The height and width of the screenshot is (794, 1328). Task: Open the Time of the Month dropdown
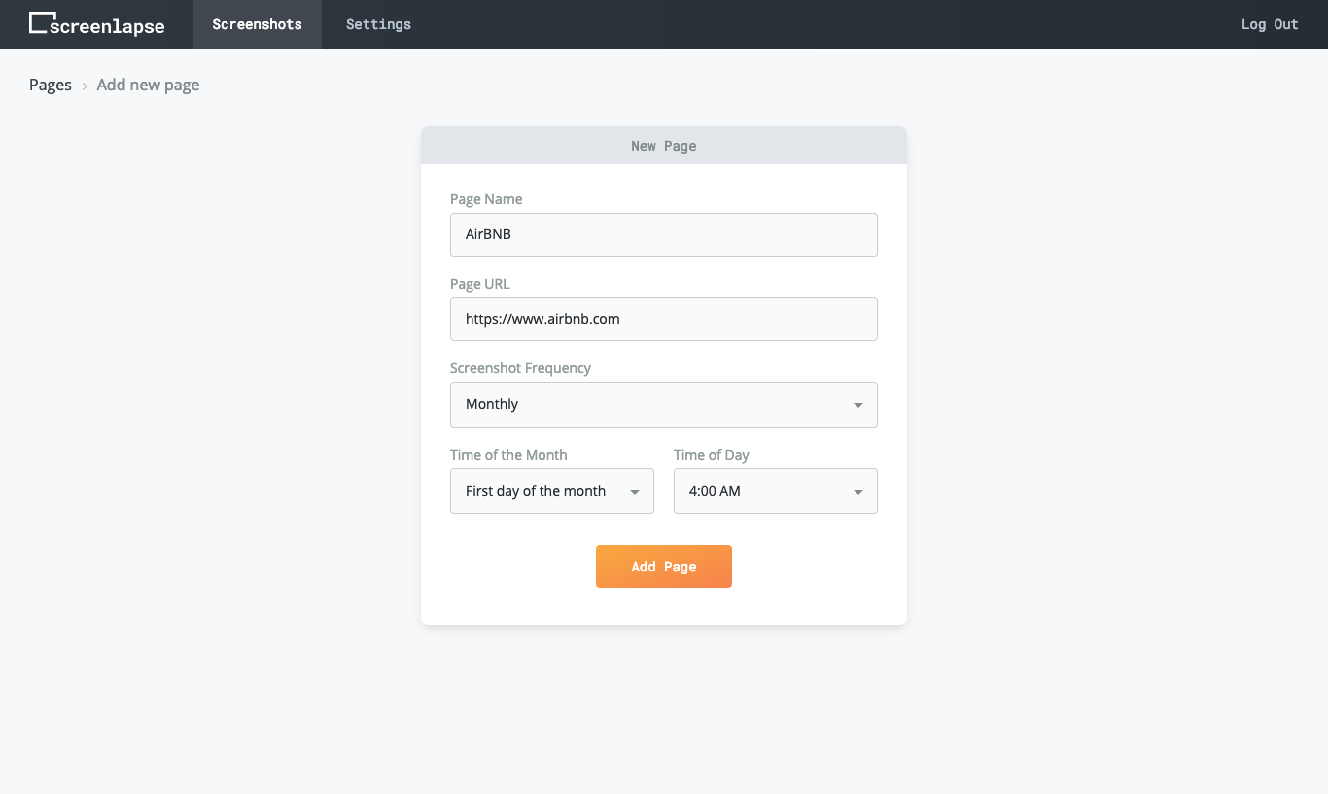point(552,491)
